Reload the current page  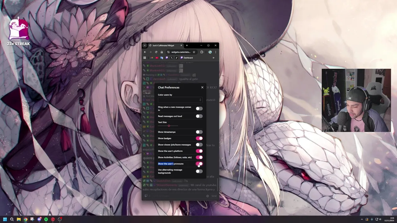[156, 52]
